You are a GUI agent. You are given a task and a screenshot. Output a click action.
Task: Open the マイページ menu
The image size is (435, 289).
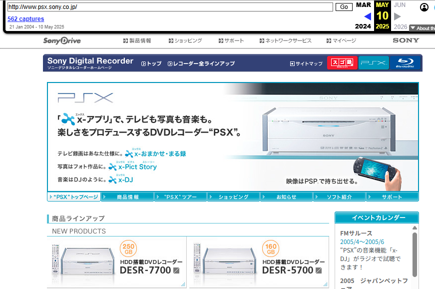[x=341, y=41]
